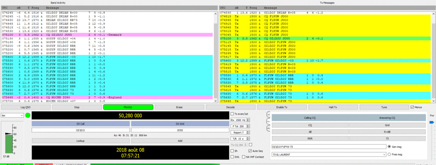Select Tx Messages row 075545 OZ1DJJ F1PYW 73
The image size is (436, 165).
(325, 86)
